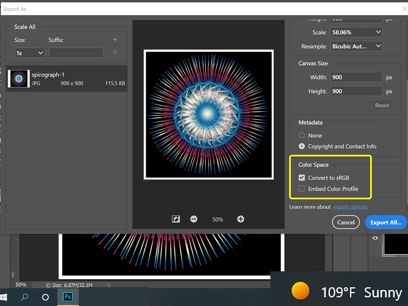Click the add scale size plus icon
The image size is (408, 306).
click(x=115, y=40)
